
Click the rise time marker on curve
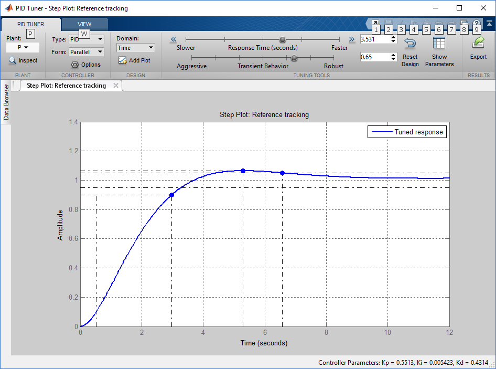pyautogui.click(x=171, y=195)
